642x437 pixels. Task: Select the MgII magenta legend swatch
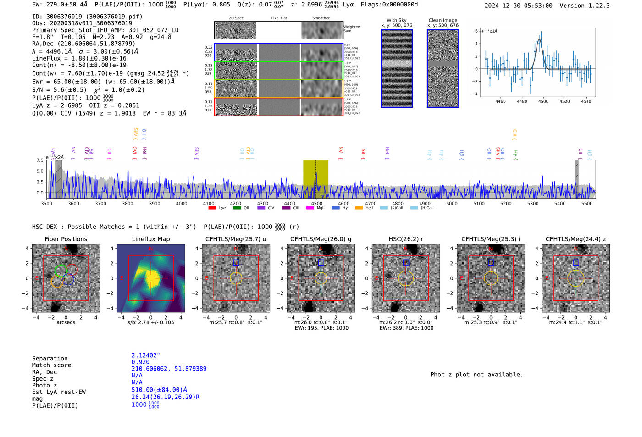310,208
